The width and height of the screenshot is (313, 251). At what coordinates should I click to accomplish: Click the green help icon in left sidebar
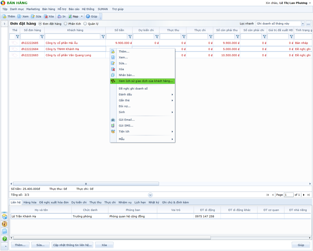click(x=5, y=239)
